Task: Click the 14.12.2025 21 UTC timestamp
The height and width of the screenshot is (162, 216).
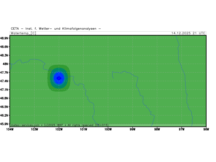Action: point(188,33)
